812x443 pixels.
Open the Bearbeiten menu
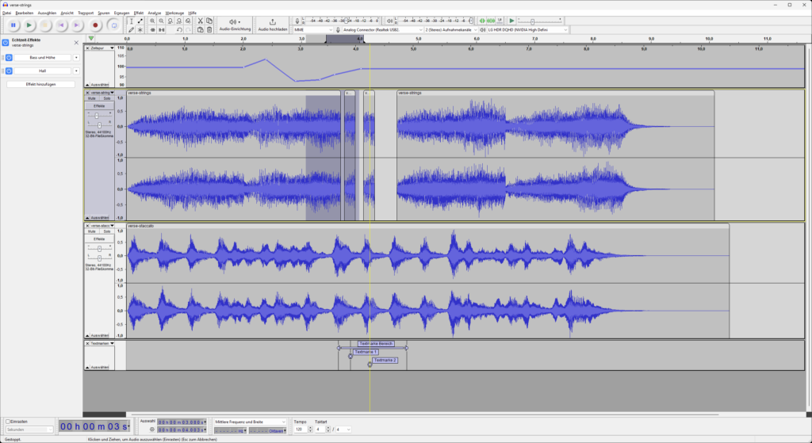[25, 13]
